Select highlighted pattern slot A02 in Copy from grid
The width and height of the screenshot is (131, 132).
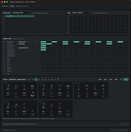click(x=11, y=16)
